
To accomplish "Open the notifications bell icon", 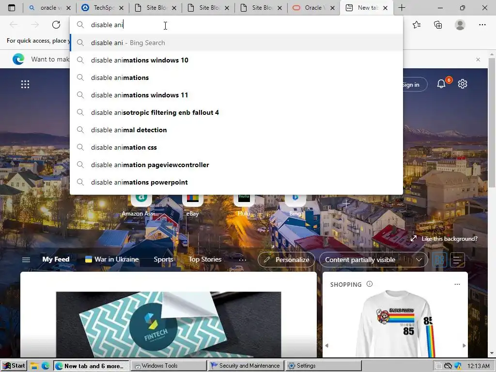I will tap(441, 84).
